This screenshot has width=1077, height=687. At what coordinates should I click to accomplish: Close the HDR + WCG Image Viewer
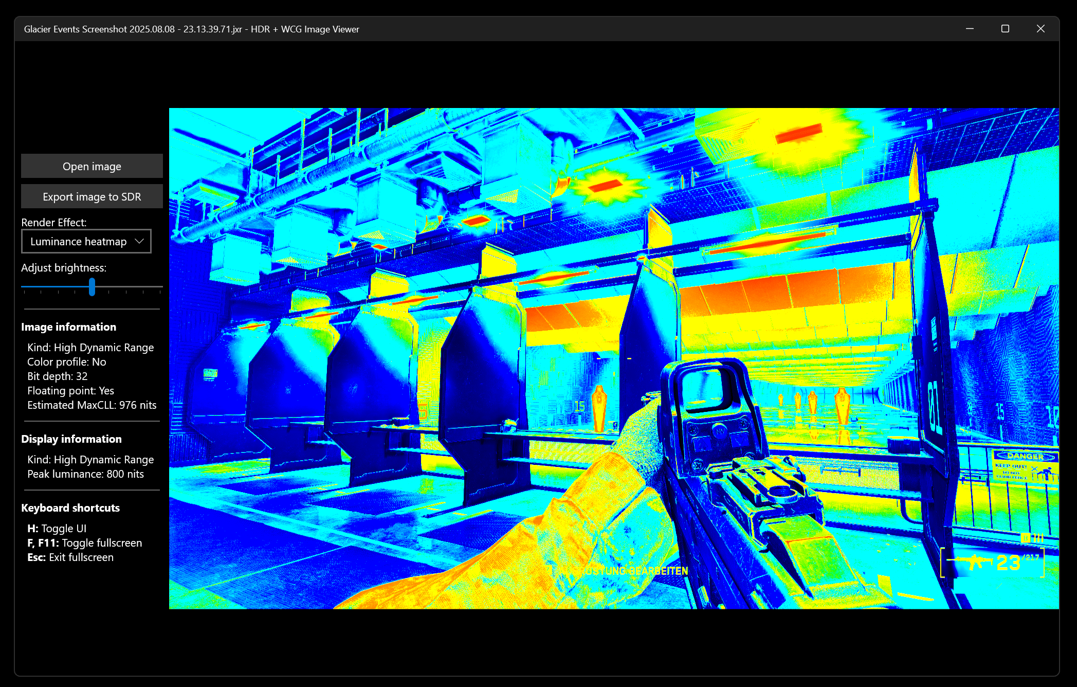point(1041,29)
